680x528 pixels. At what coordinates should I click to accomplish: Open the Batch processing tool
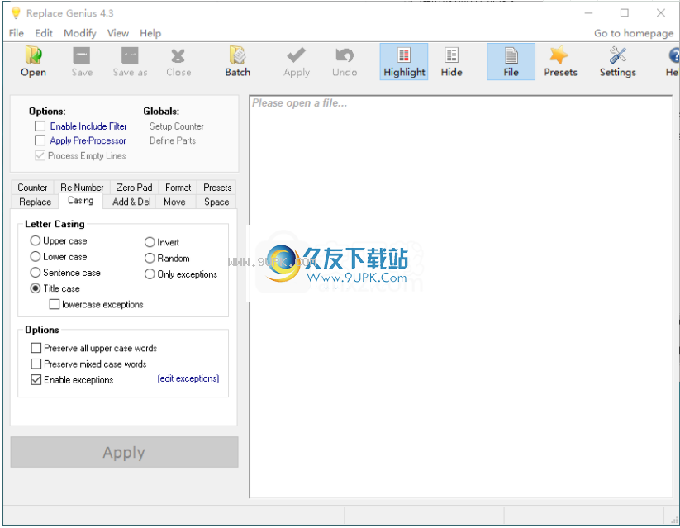(x=237, y=62)
